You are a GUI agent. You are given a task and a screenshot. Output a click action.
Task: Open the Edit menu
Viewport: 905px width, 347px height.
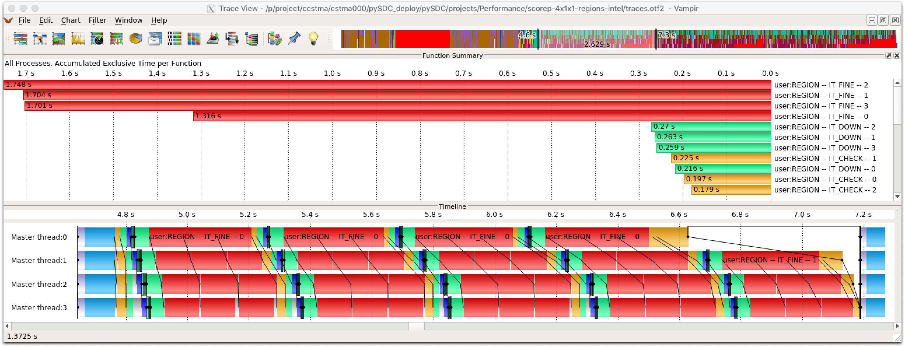coord(46,20)
